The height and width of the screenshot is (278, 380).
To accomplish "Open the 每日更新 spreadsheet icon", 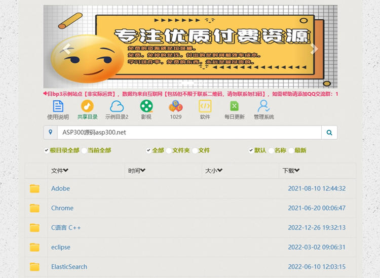I will click(x=235, y=106).
